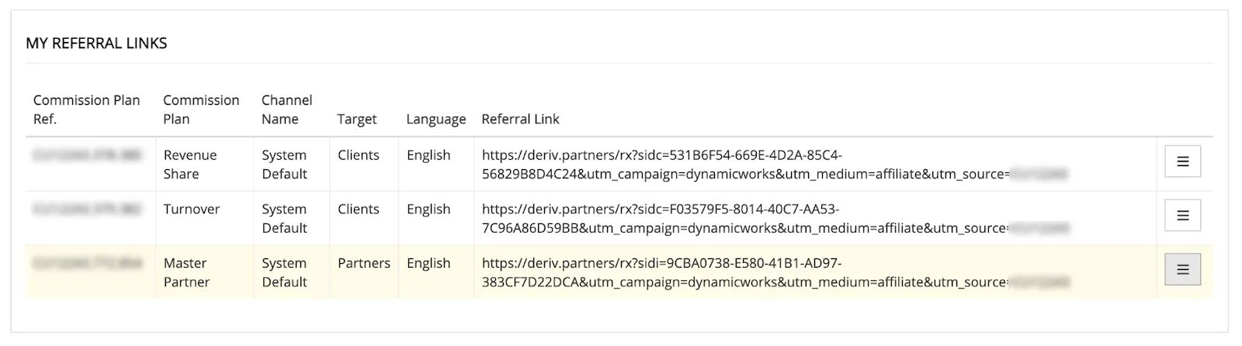Click the blurred reference in the Turnover row
The width and height of the screenshot is (1242, 346).
pos(87,209)
